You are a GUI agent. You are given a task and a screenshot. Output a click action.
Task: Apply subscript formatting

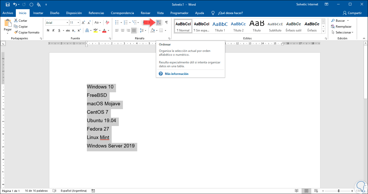(74, 30)
